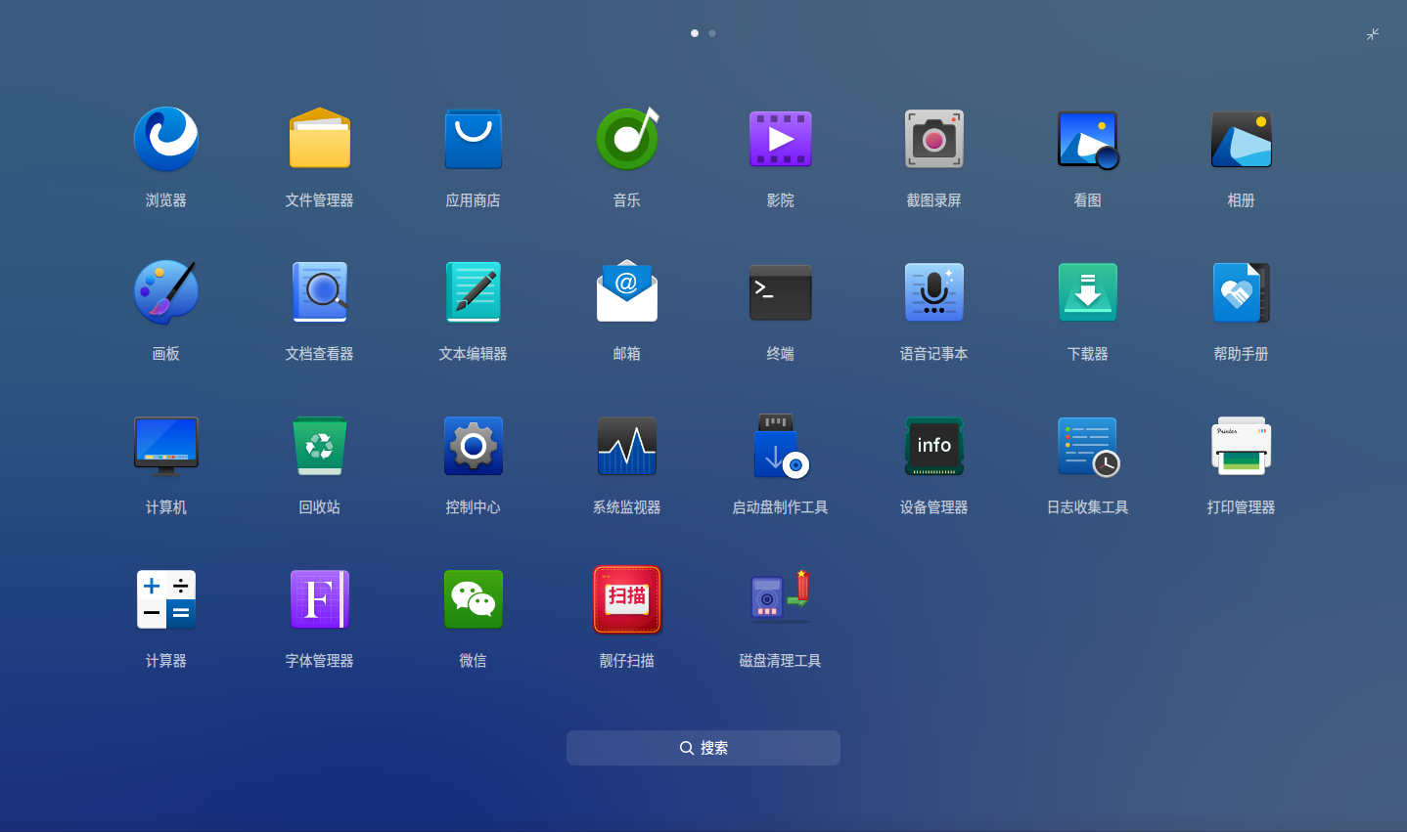
Task: Launch 截图录屏 screenshot tool
Action: pyautogui.click(x=933, y=139)
